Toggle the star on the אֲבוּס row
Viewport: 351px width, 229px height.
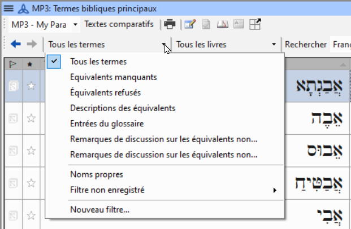(31, 151)
